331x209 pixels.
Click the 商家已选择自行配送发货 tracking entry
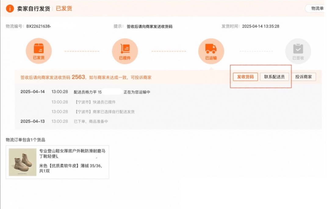click(104, 112)
